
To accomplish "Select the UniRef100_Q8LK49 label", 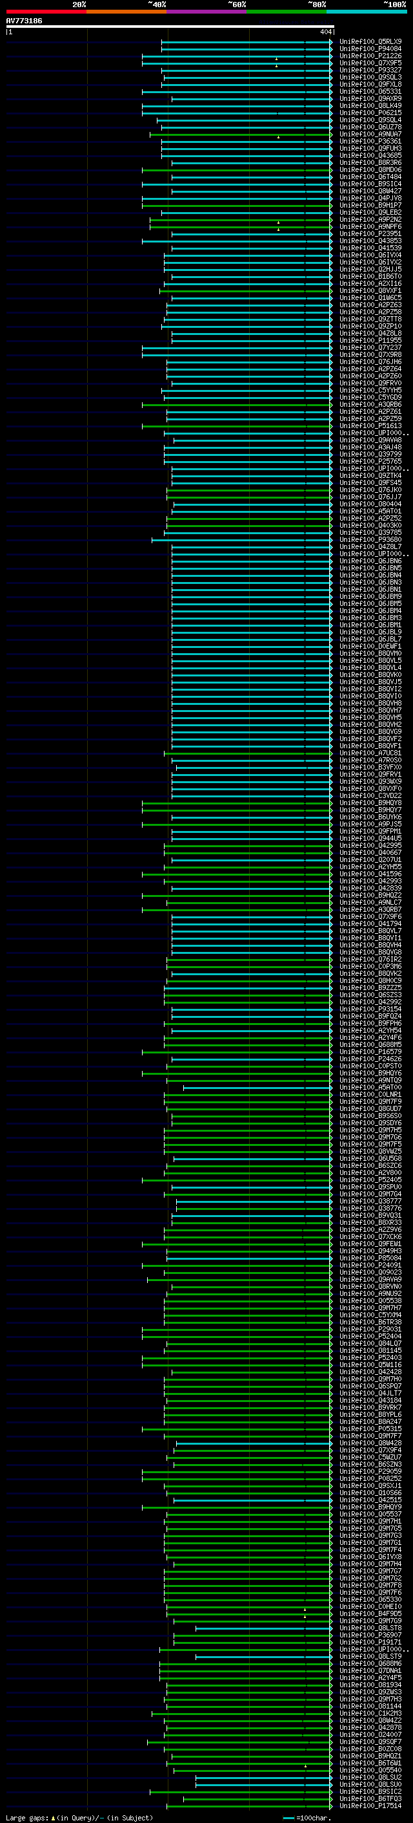I will click(x=370, y=105).
